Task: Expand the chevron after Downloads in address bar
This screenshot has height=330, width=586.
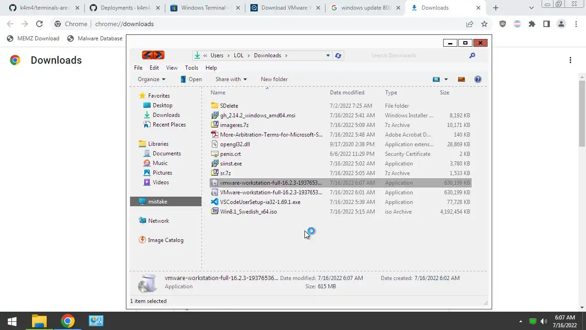Action: tap(286, 55)
